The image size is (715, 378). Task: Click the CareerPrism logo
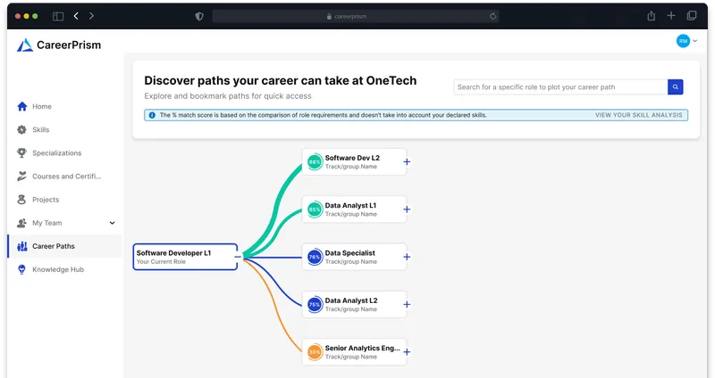tap(59, 45)
